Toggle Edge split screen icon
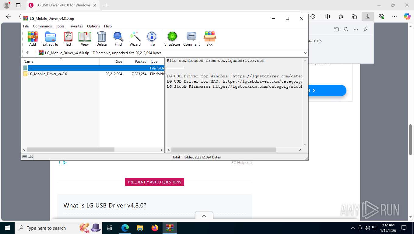This screenshot has width=414, height=234. tap(327, 16)
